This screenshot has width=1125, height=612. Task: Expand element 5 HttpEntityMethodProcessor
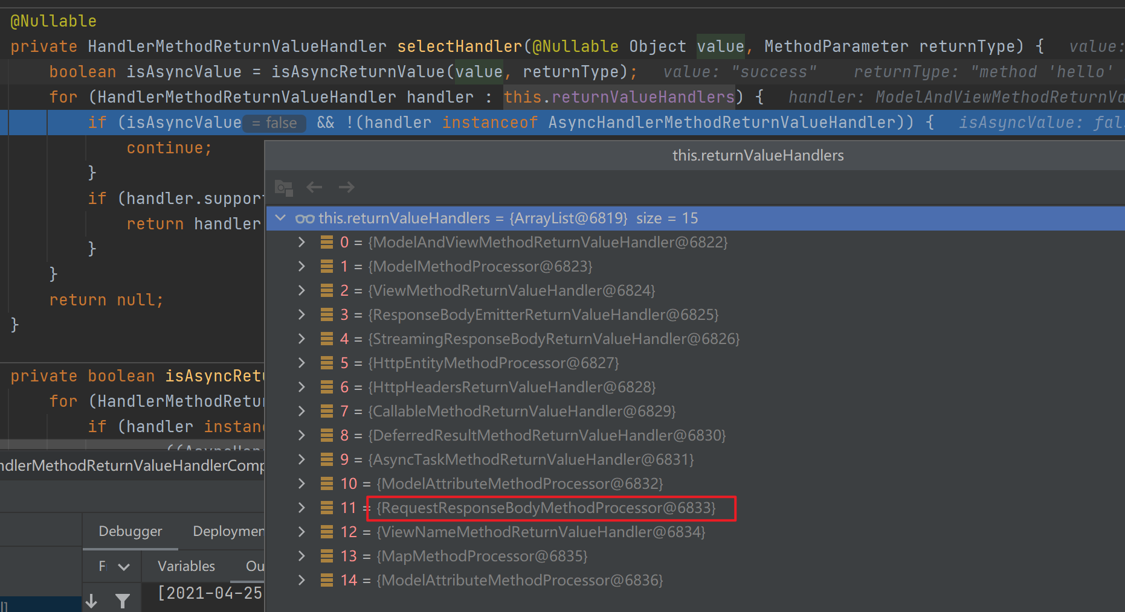coord(301,363)
